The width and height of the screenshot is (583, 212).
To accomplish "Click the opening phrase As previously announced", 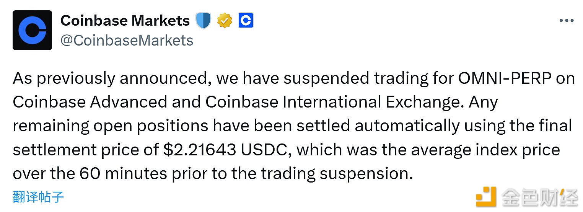I will click(x=112, y=78).
